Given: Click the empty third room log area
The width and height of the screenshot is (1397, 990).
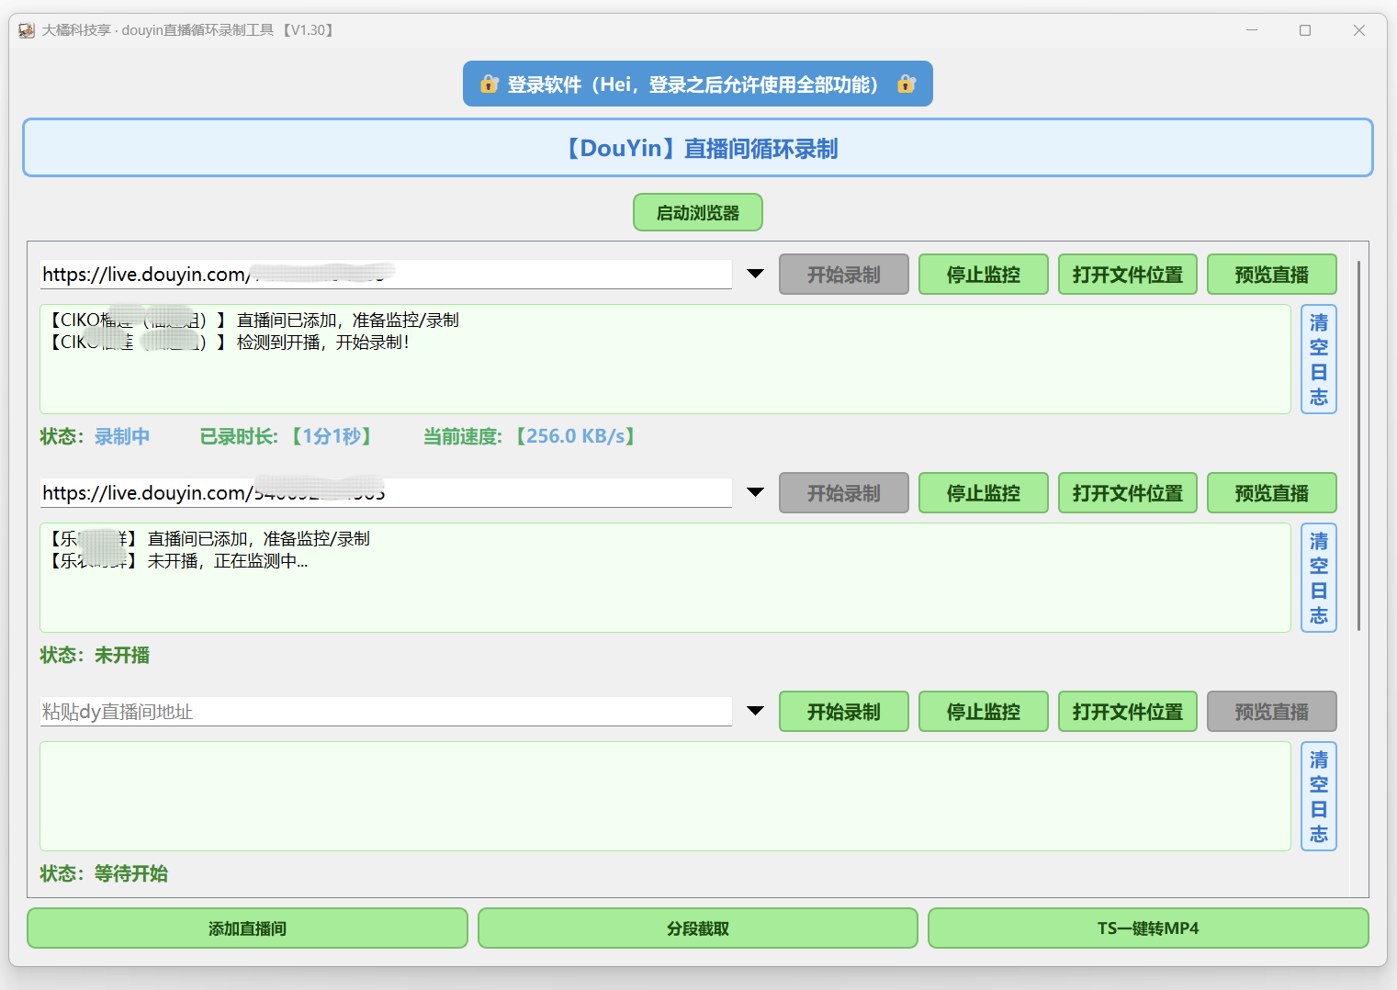Looking at the screenshot, I should [665, 796].
